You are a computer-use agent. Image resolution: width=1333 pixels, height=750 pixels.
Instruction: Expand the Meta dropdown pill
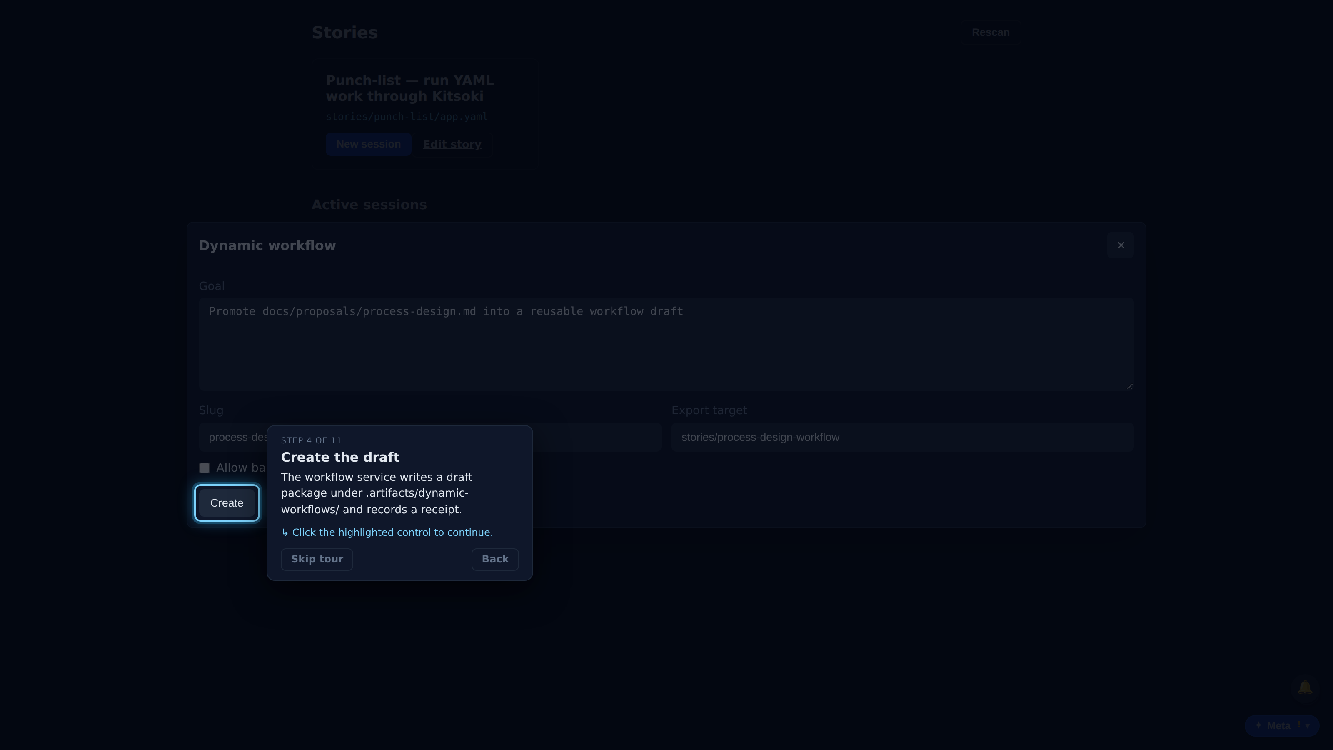[x=1281, y=726]
